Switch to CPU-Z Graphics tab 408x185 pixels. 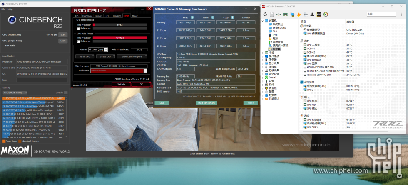(117, 16)
